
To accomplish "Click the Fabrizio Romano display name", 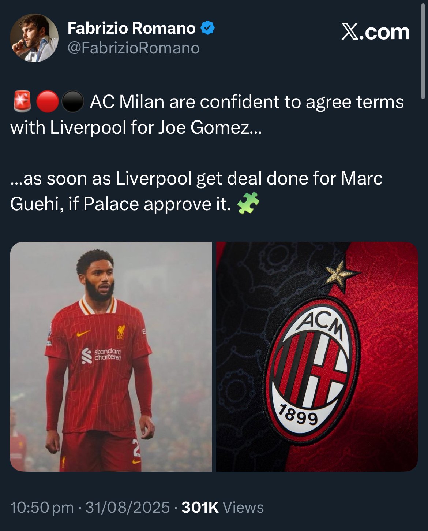I will point(132,28).
